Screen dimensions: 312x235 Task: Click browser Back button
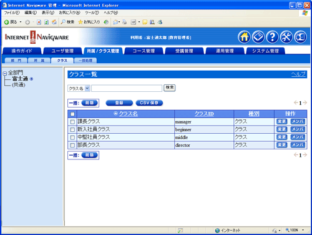[x=11, y=22]
